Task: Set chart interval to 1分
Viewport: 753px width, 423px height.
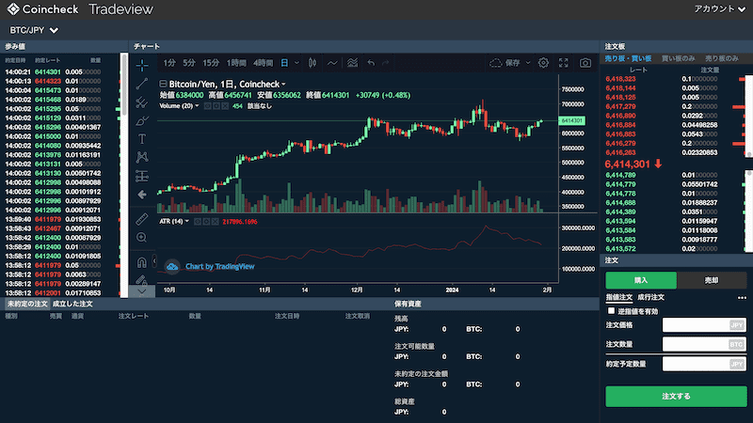Action: click(x=169, y=63)
